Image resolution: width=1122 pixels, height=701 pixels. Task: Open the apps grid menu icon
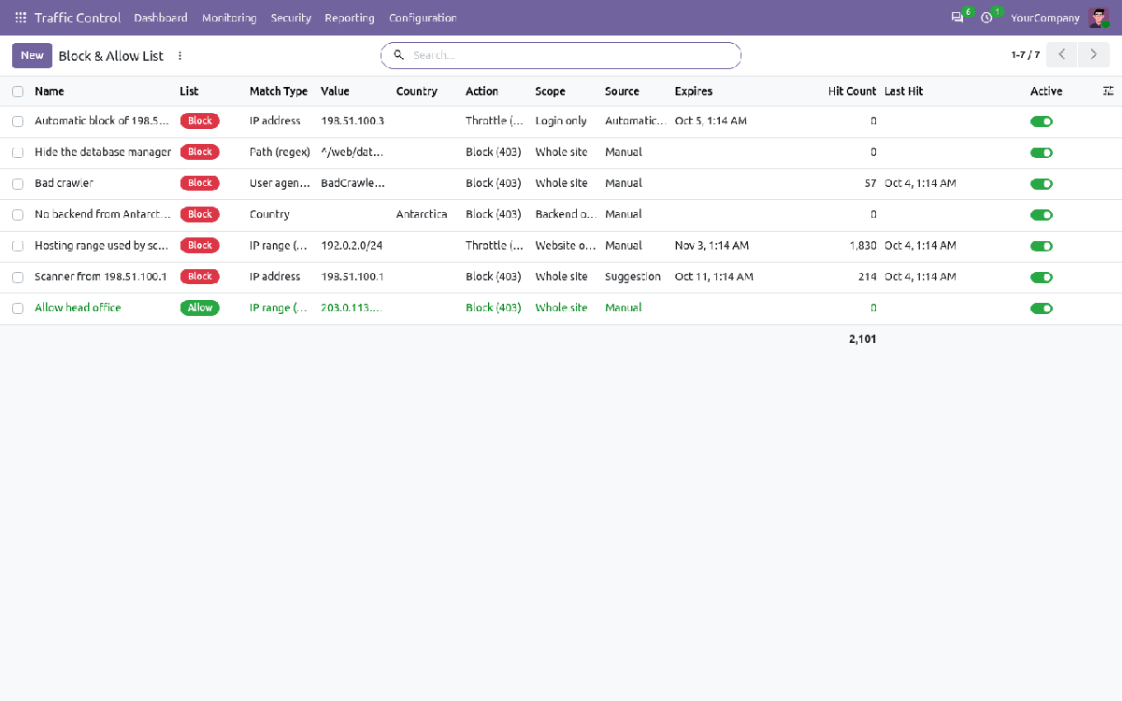point(21,18)
